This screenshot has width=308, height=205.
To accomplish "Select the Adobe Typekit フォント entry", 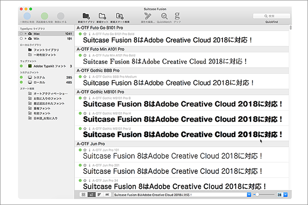I will (50, 66).
